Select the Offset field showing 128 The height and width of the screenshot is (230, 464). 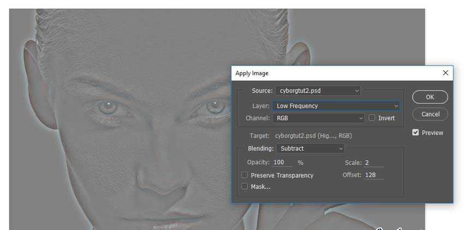(373, 175)
